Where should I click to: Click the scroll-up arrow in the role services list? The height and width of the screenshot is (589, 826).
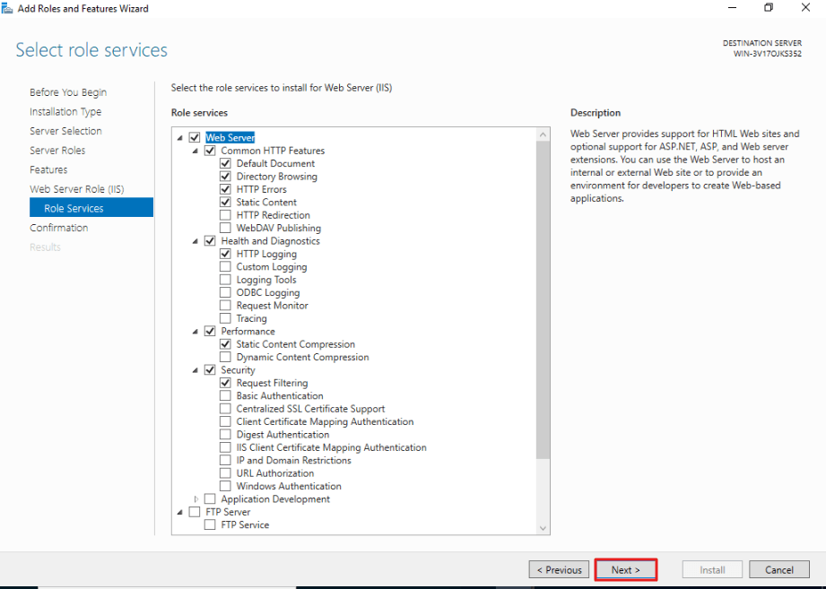[543, 135]
